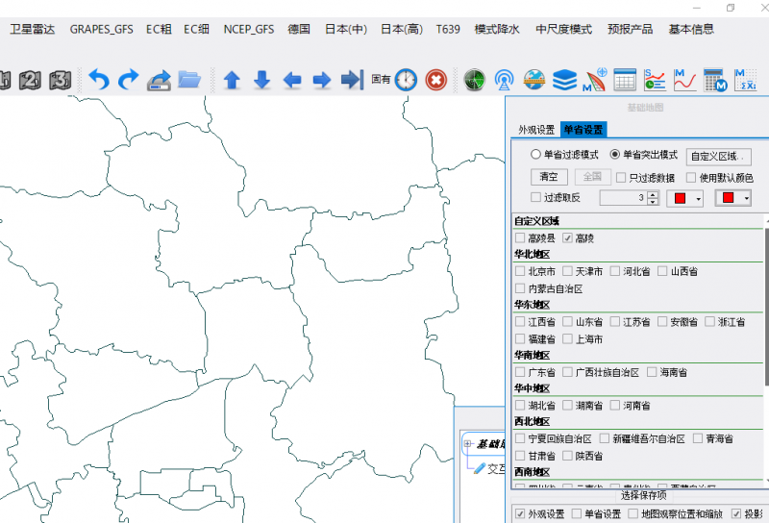Click the calculator toolbar icon
The width and height of the screenshot is (769, 523).
click(x=713, y=80)
